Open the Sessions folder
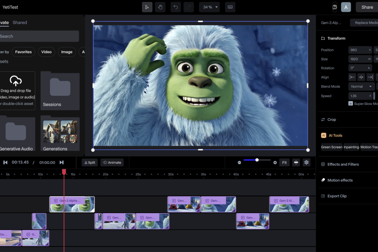 [x=60, y=91]
